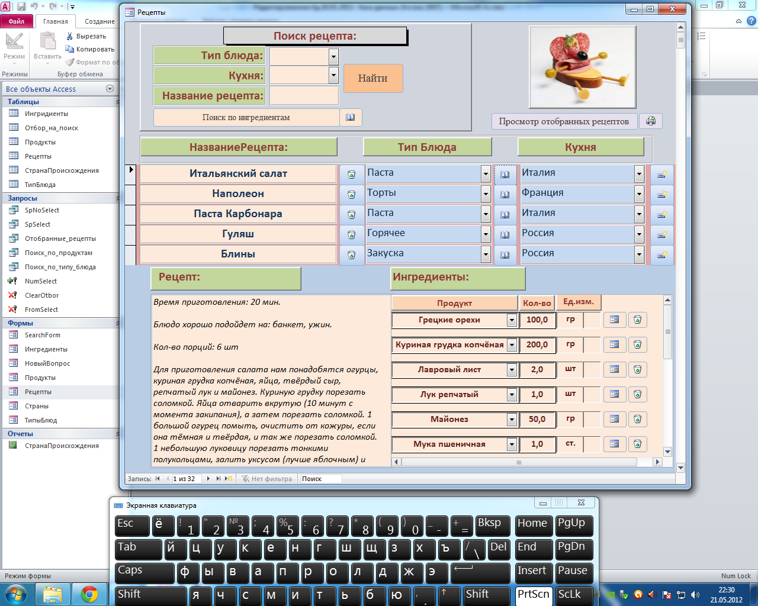
Task: Click the trash icon for Паста Карбонара
Action: [351, 214]
